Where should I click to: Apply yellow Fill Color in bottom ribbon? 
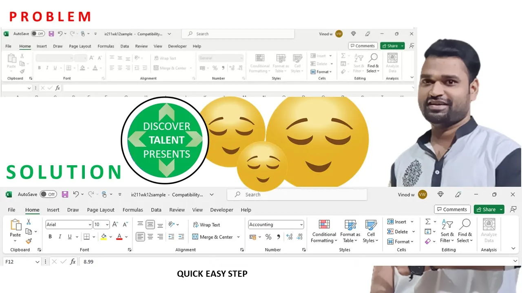point(104,237)
